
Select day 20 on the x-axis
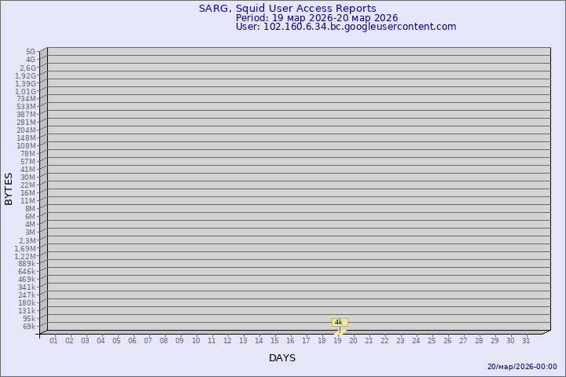353,340
